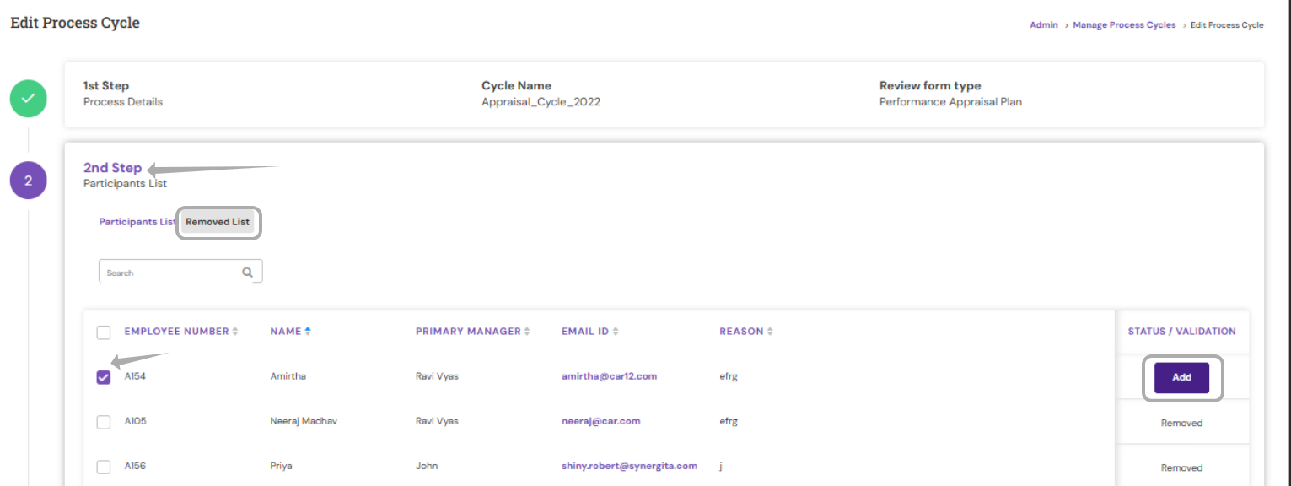Screen dimensions: 1291x486
Task: Click the name Priya in table
Action: pyautogui.click(x=281, y=466)
